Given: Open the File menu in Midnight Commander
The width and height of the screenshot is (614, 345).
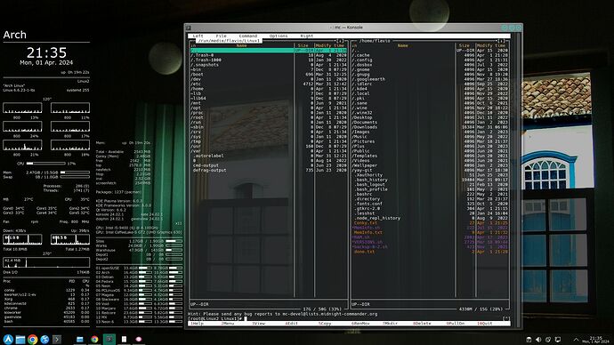Looking at the screenshot, I should tap(222, 36).
